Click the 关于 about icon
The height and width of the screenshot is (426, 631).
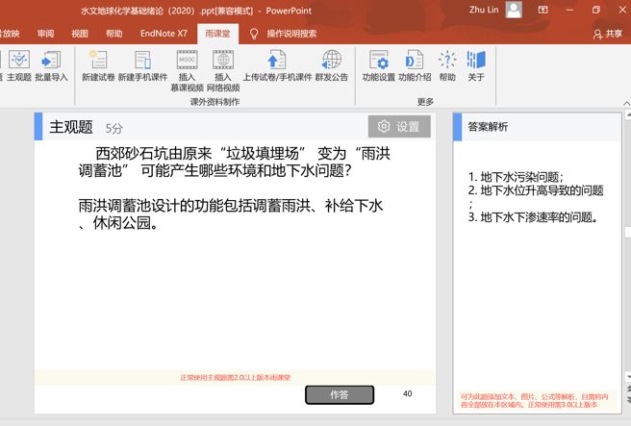point(476,65)
